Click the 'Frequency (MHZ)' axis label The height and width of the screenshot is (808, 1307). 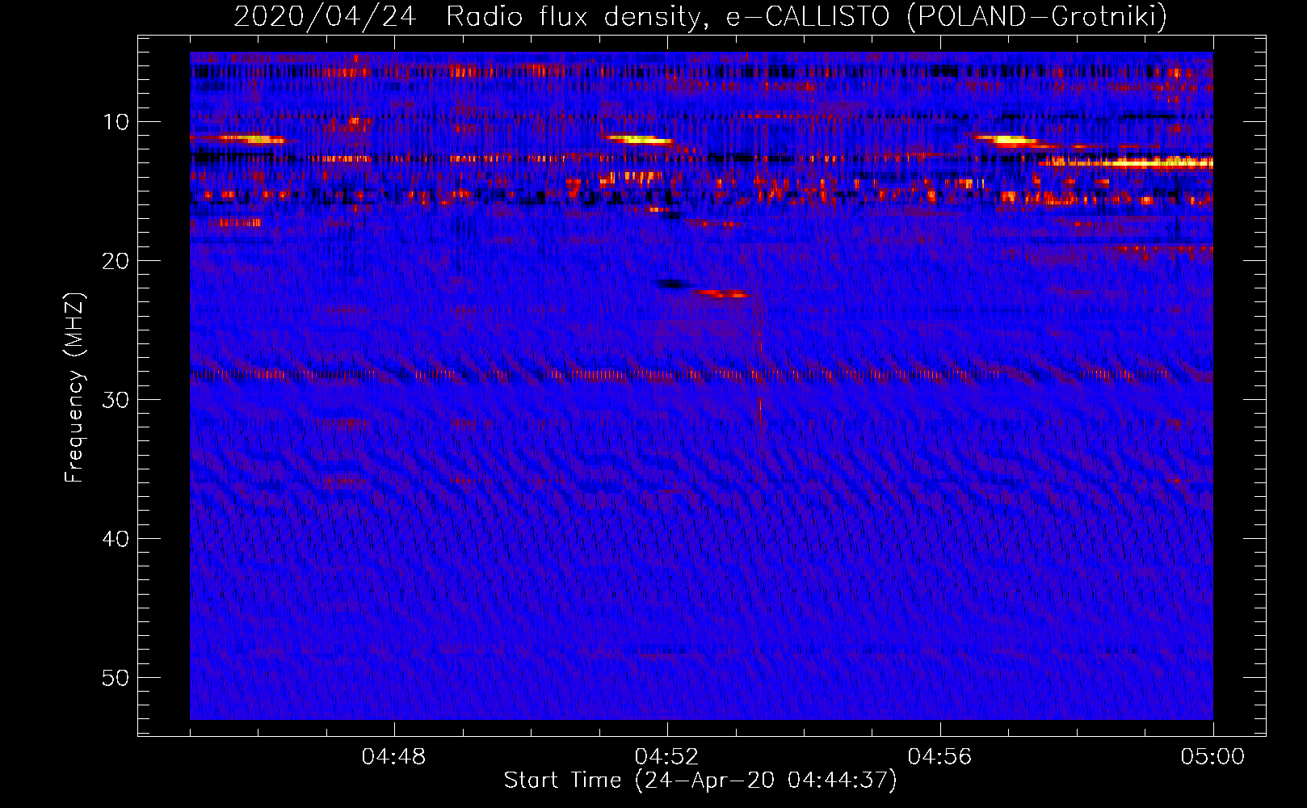point(74,388)
